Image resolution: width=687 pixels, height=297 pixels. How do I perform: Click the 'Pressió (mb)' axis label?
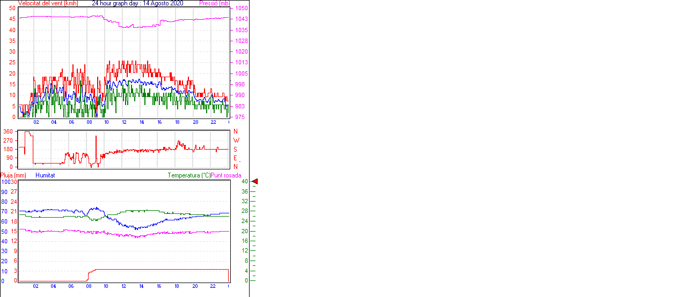click(215, 3)
